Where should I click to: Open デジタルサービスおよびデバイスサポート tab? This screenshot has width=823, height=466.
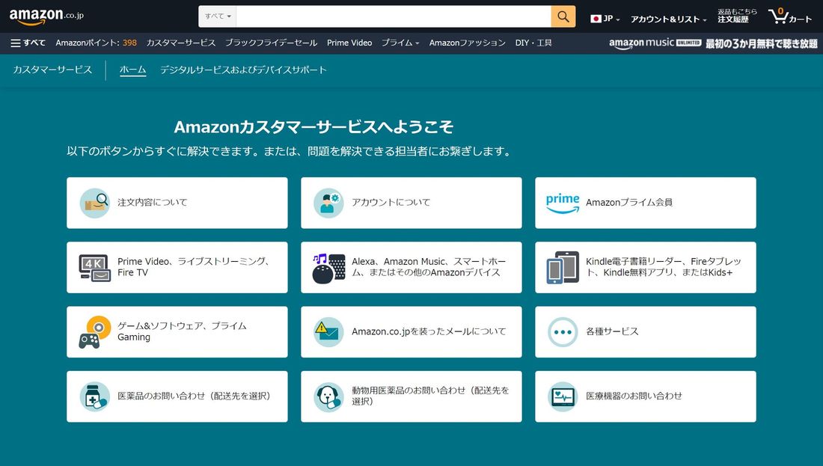(x=243, y=70)
